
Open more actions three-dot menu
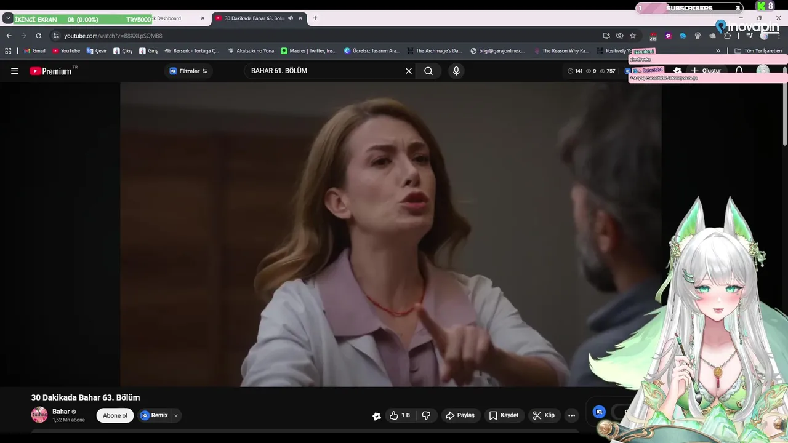571,415
